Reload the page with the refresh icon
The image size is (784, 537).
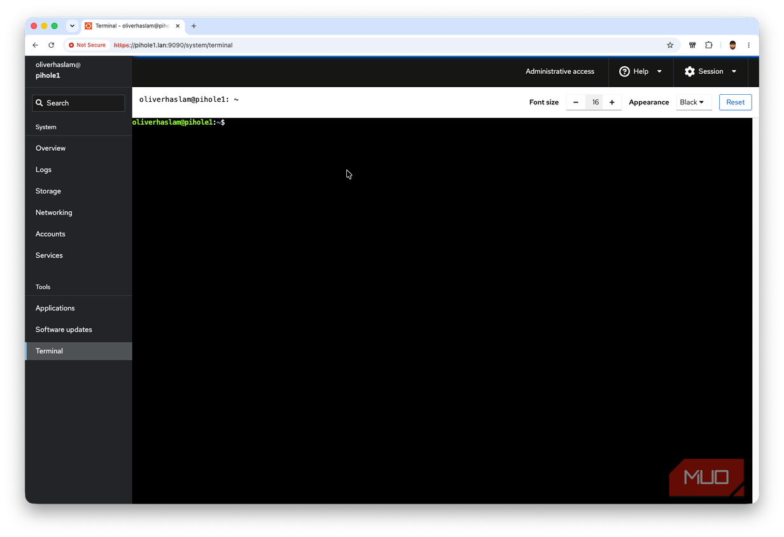[x=52, y=45]
